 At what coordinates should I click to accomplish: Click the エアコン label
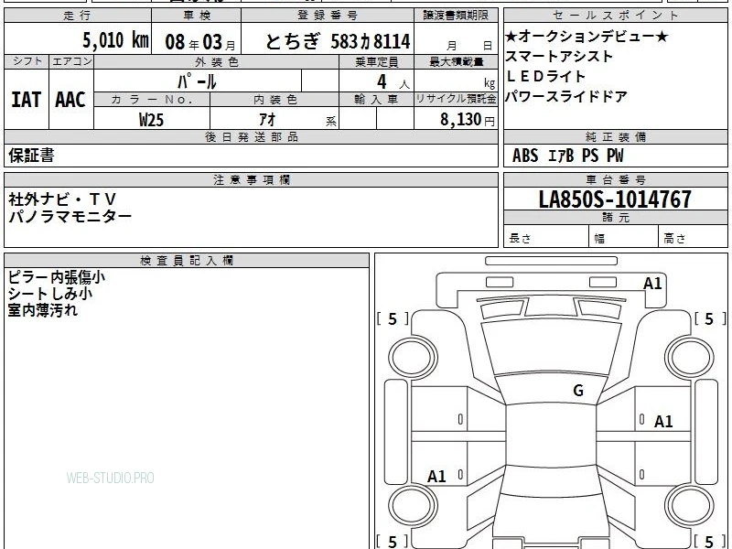(71, 61)
